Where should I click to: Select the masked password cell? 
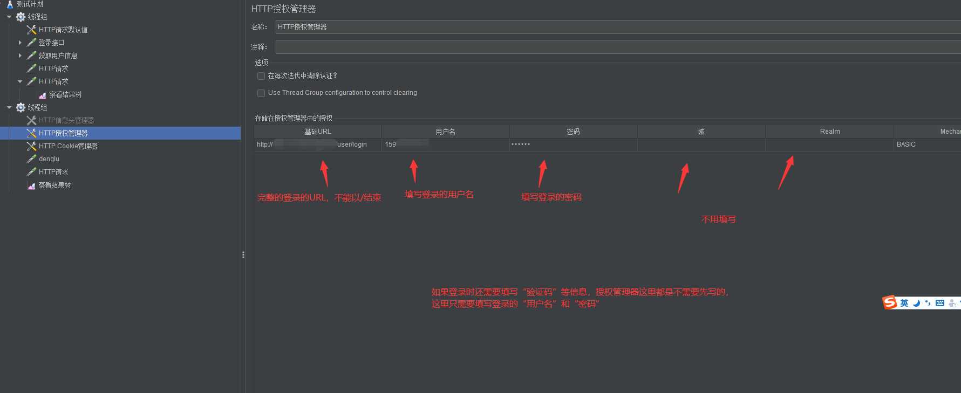574,144
